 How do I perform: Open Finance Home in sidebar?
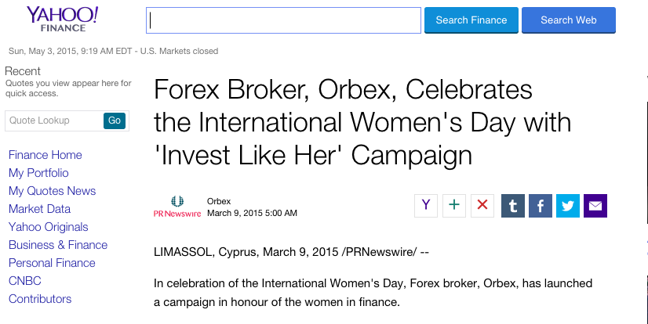46,155
